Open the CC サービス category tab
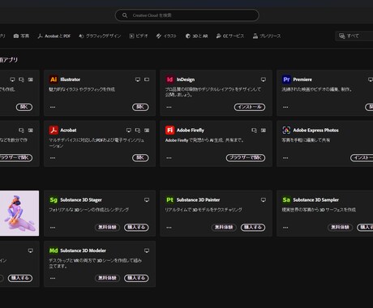Viewport: 373px width, 308px height. [230, 36]
